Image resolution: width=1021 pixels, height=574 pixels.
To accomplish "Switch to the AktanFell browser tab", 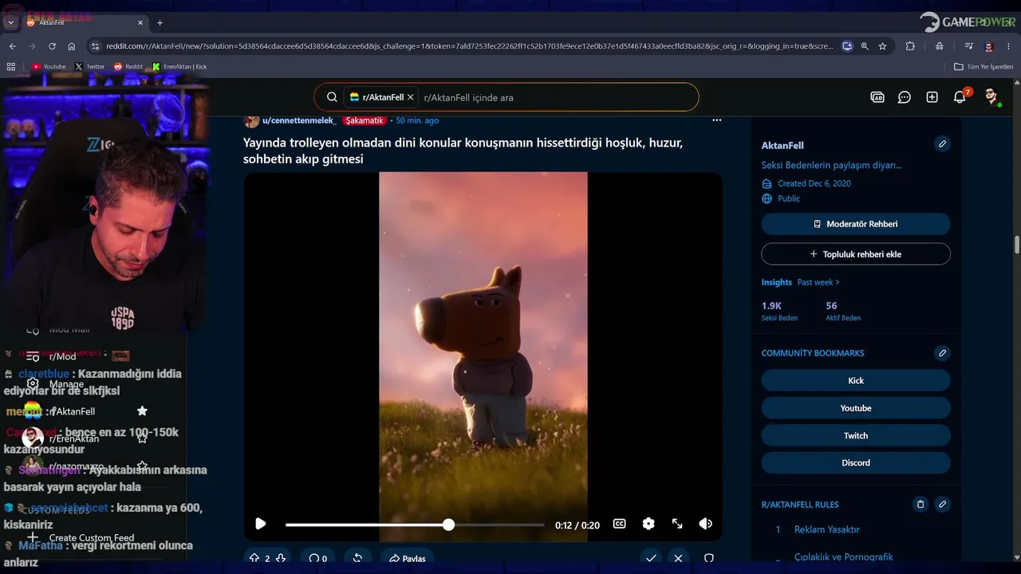I will 85,22.
